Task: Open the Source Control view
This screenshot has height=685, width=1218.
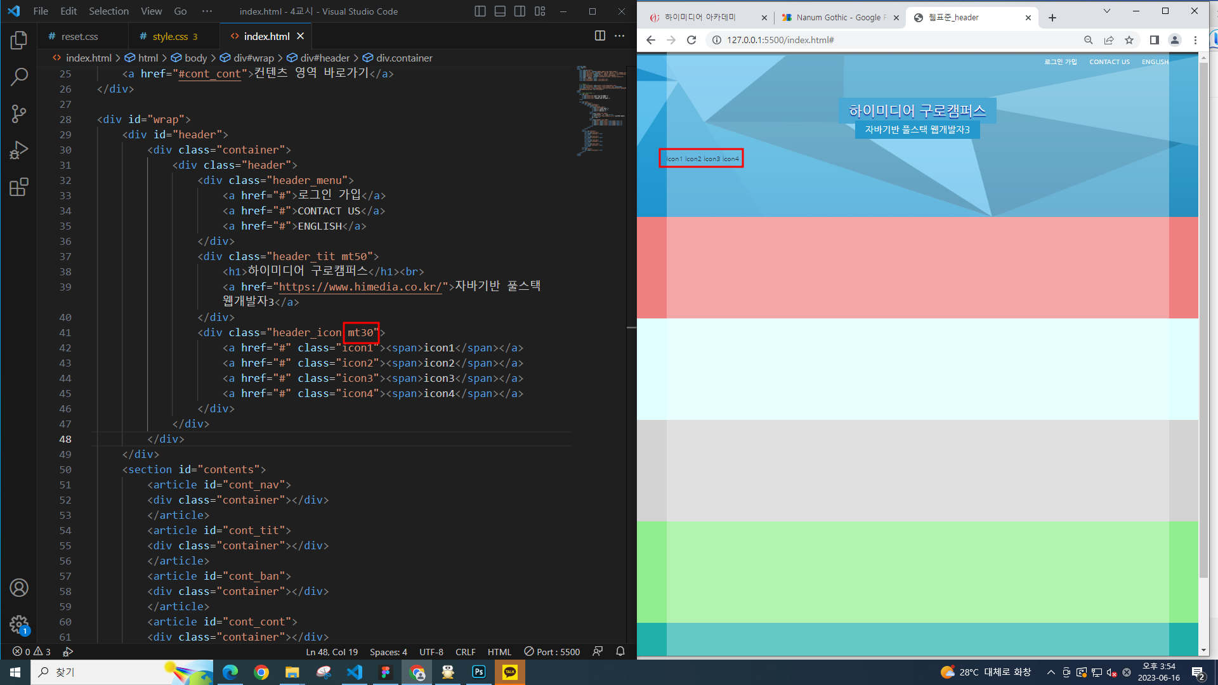Action: pyautogui.click(x=19, y=114)
